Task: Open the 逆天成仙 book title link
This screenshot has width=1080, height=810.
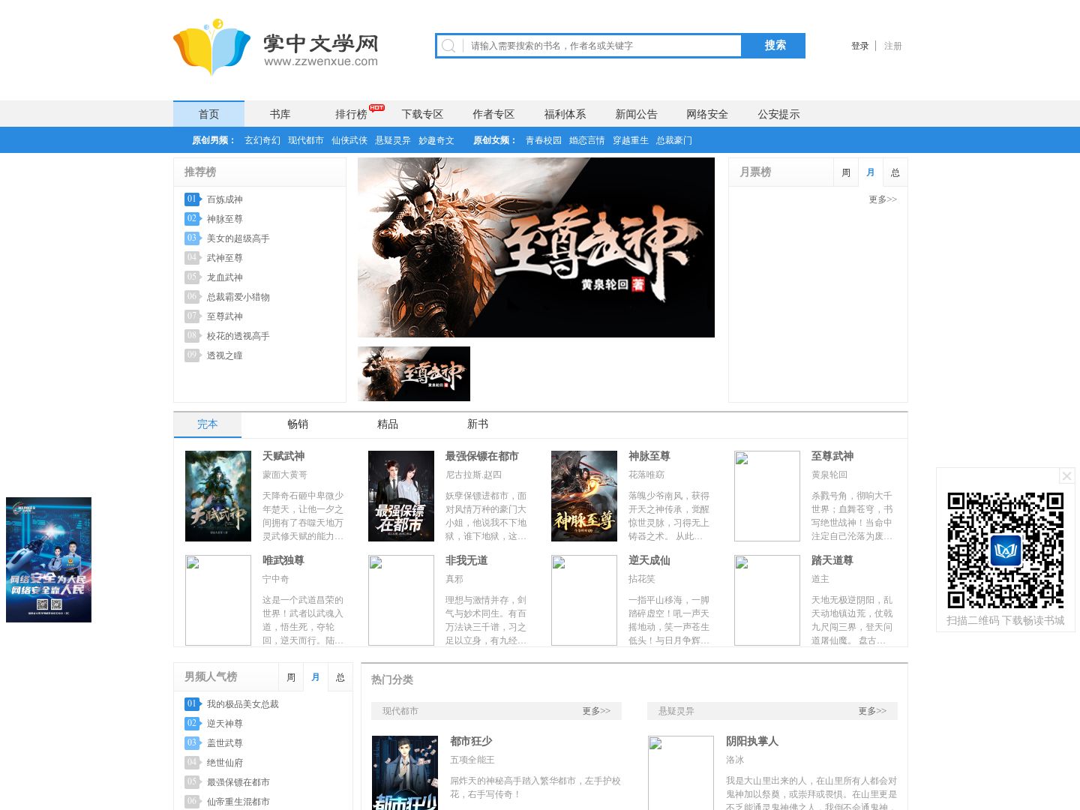Action: pos(649,560)
